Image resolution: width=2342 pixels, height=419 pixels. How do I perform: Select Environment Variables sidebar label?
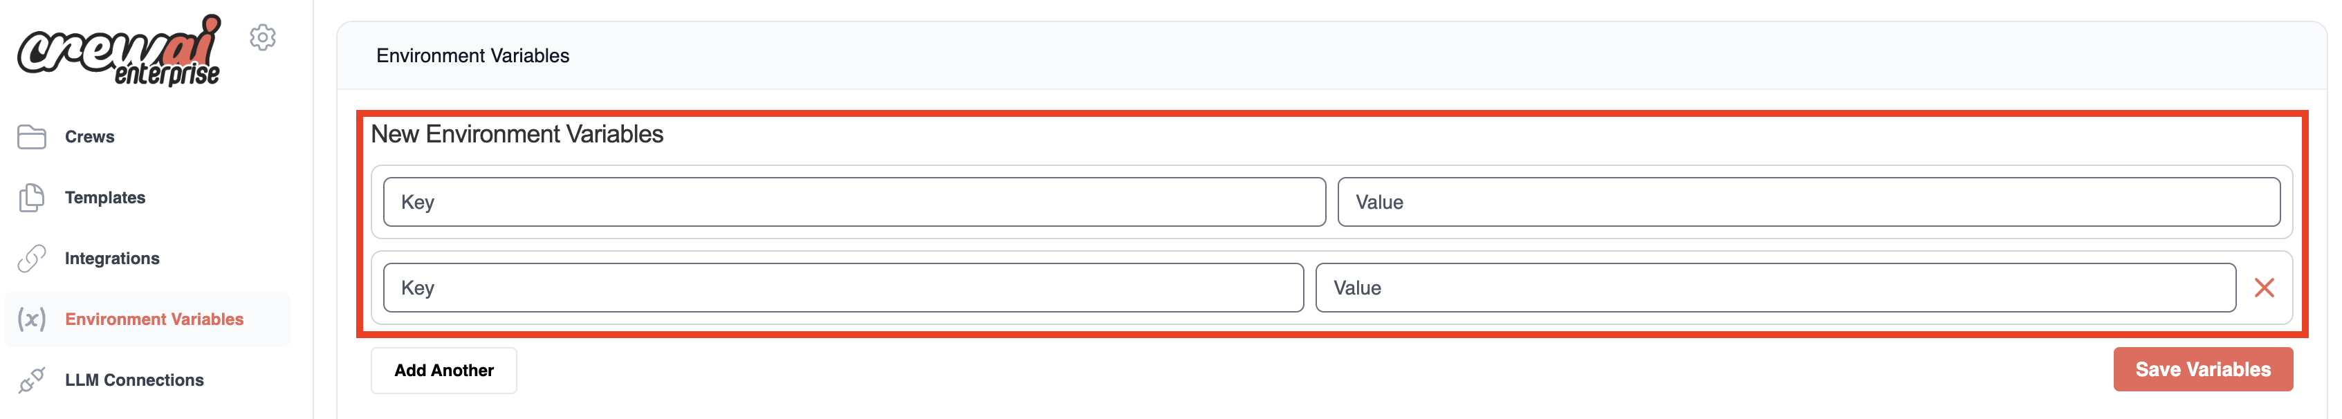click(x=154, y=319)
